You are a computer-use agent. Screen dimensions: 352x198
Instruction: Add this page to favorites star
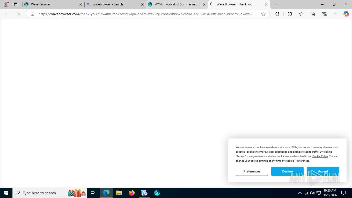tap(263, 14)
